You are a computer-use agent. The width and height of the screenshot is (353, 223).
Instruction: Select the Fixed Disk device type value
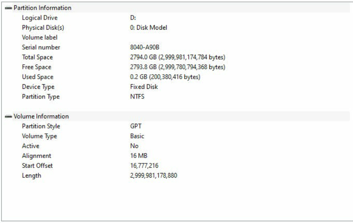tap(144, 87)
